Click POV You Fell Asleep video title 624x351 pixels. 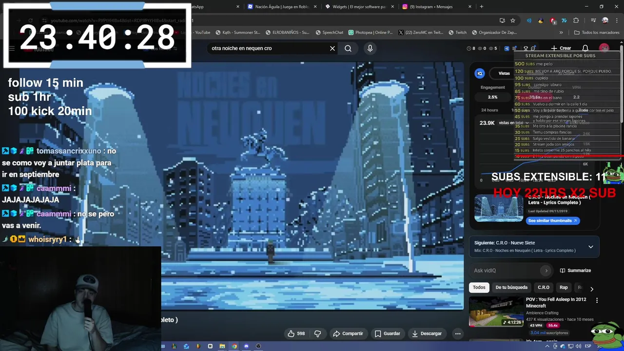[556, 302]
